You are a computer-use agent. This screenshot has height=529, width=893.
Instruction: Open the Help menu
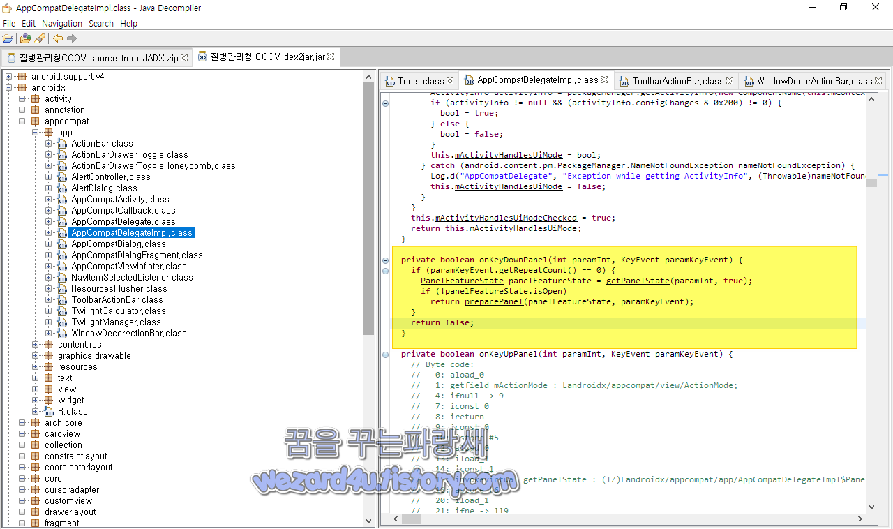[129, 23]
